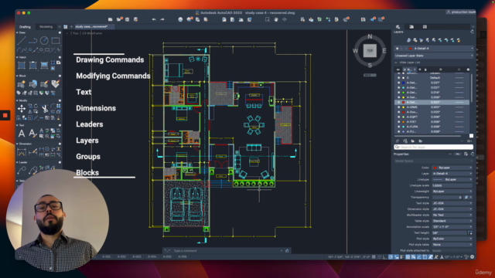495x278 pixels.
Task: Click the Top view label in viewport
Action: [x=76, y=33]
